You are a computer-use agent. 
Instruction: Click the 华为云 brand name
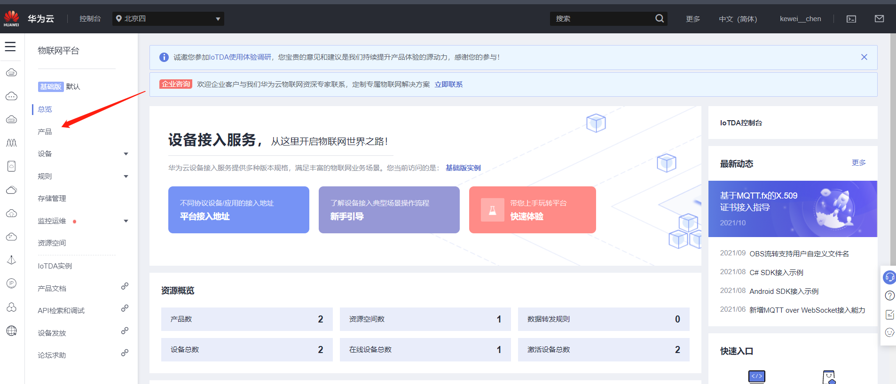[41, 19]
